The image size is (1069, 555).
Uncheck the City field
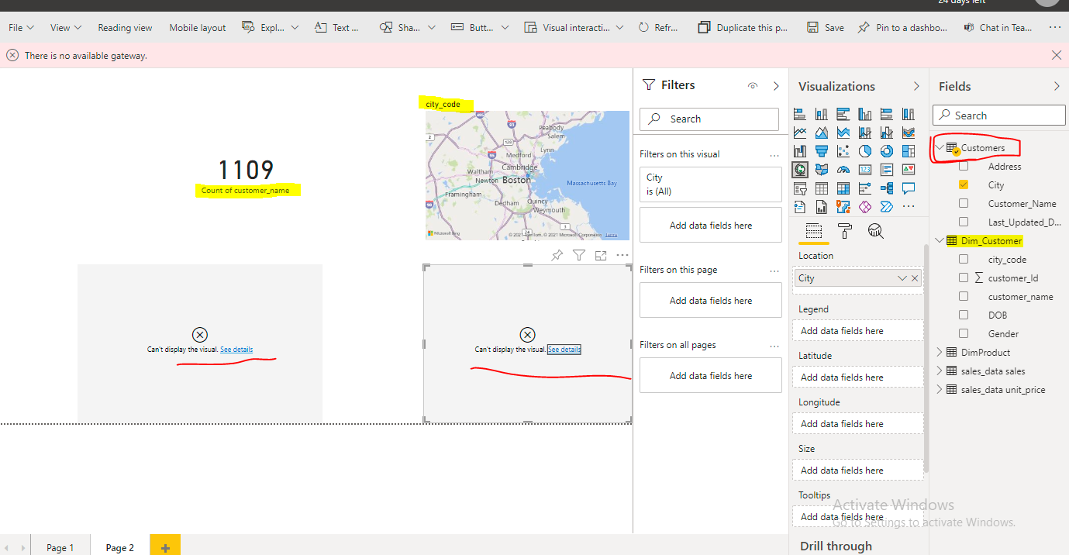pos(964,185)
